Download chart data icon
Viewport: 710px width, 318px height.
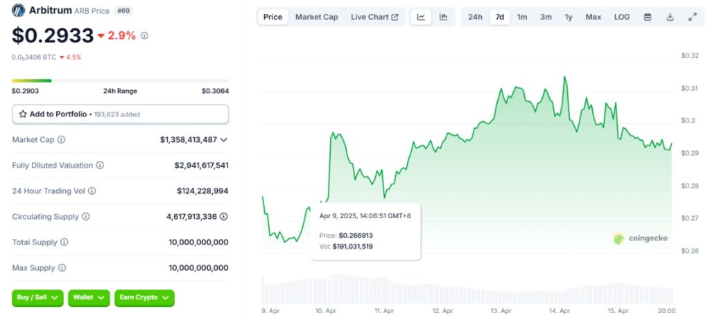(670, 17)
